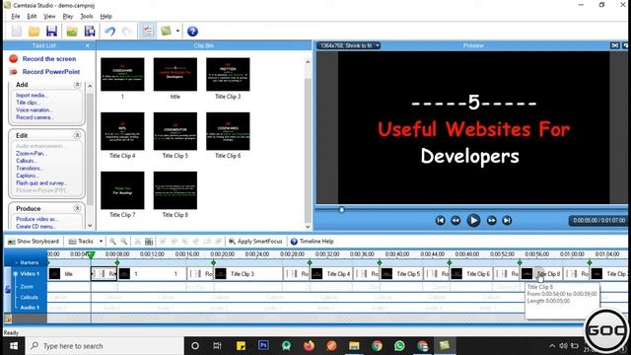Collapse the Markers track row
This screenshot has height=355, width=631.
[17, 262]
